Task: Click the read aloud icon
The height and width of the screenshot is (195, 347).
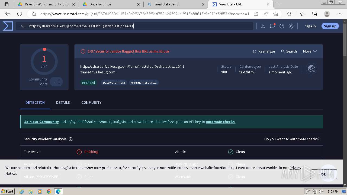Action: coord(266,14)
